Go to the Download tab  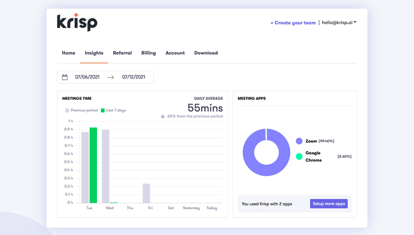206,53
